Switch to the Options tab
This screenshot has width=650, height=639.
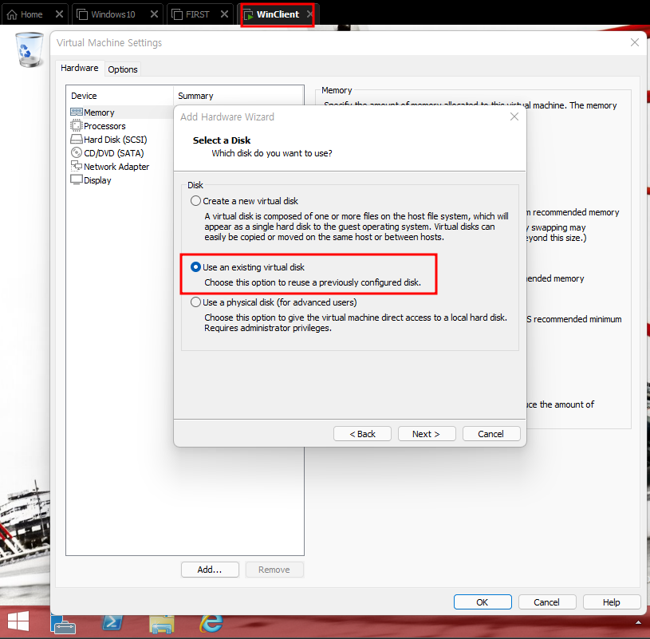(x=122, y=69)
